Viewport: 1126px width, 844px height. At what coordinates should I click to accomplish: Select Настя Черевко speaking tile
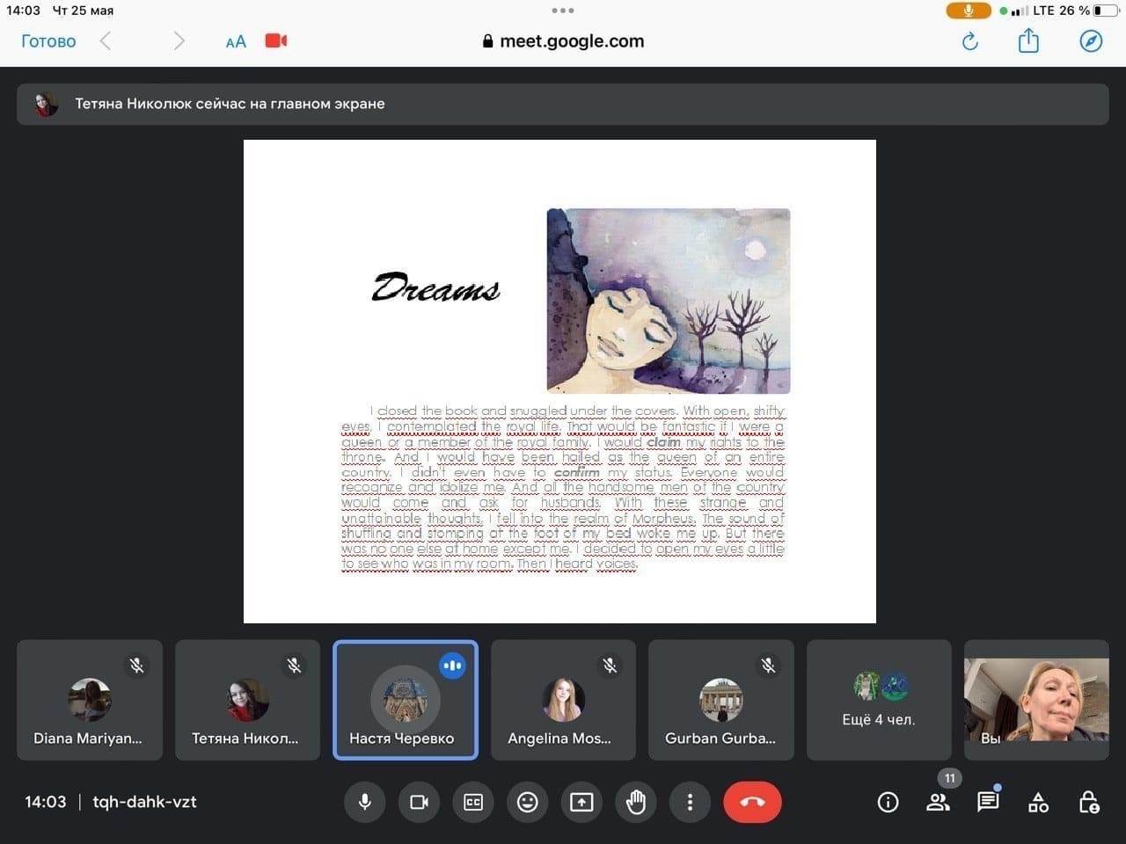(x=406, y=700)
